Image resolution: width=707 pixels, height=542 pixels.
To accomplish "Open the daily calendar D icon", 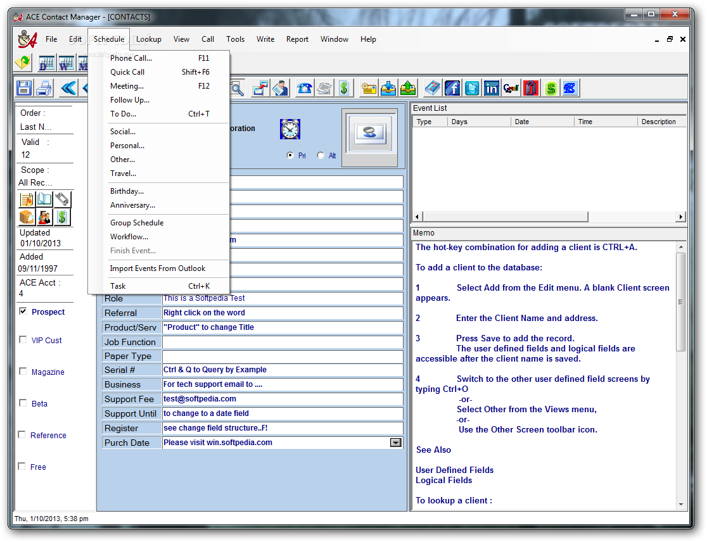I will tap(46, 63).
